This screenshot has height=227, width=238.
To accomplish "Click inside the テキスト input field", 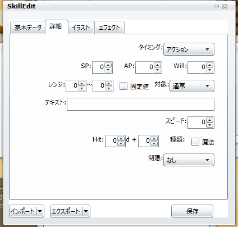I will 140,104.
